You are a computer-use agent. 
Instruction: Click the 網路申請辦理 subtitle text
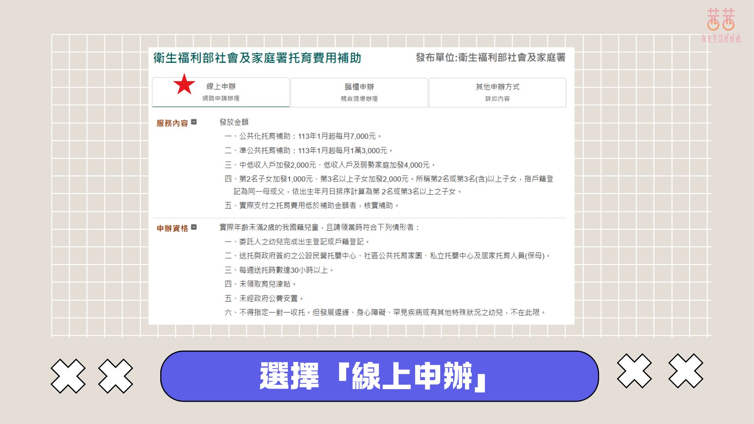221,99
